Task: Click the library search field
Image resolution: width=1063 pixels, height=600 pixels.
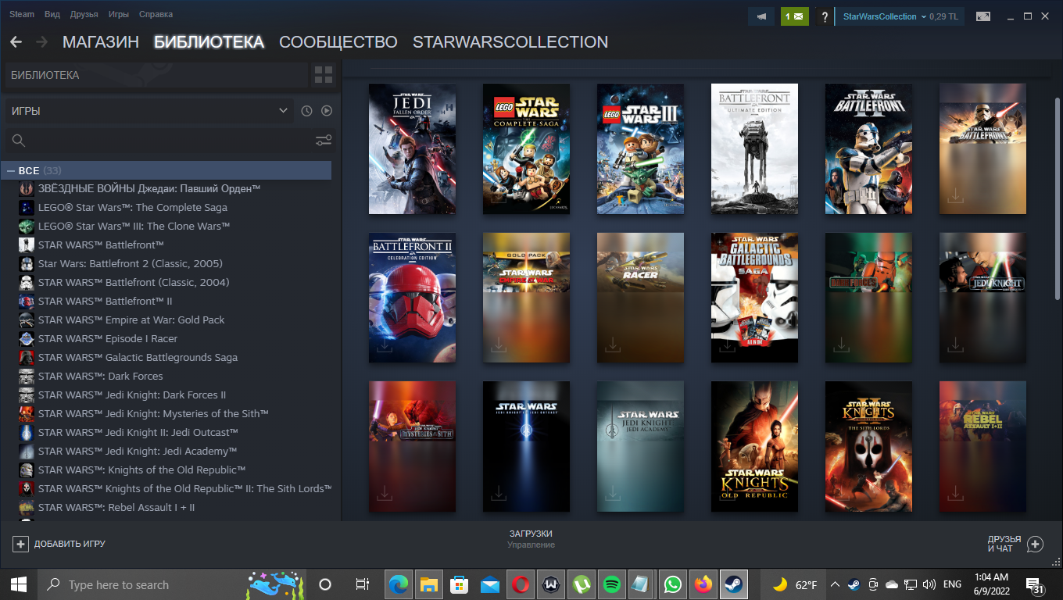Action: 159,141
